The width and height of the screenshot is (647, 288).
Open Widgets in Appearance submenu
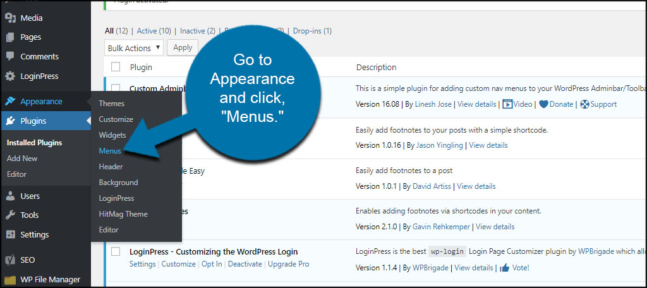pyautogui.click(x=112, y=135)
